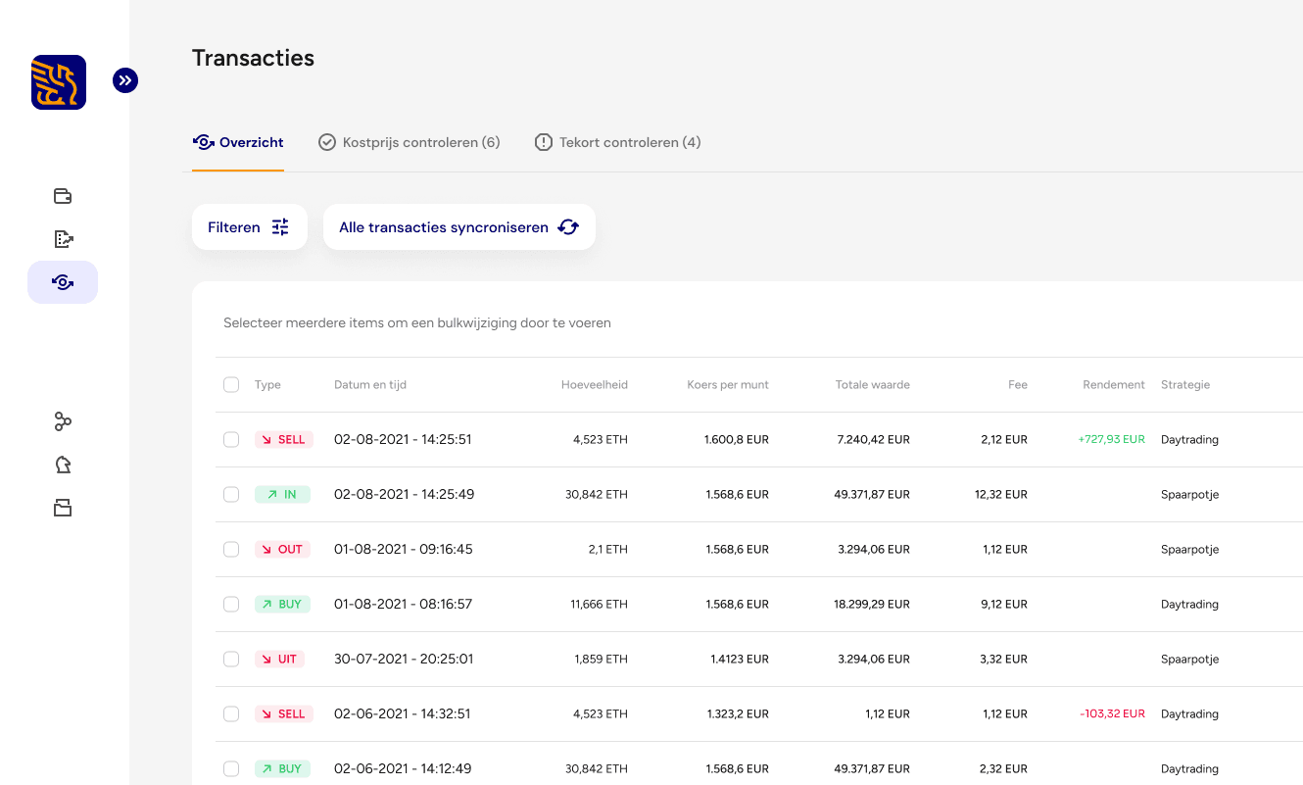Screen dimensions: 1303x785
Task: Expand the sidebar with double-arrow button
Action: coord(125,80)
